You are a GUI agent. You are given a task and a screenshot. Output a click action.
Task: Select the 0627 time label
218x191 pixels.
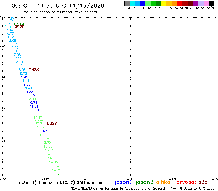52,123
